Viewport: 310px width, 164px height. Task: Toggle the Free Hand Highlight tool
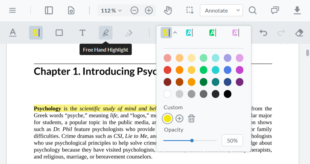click(106, 33)
